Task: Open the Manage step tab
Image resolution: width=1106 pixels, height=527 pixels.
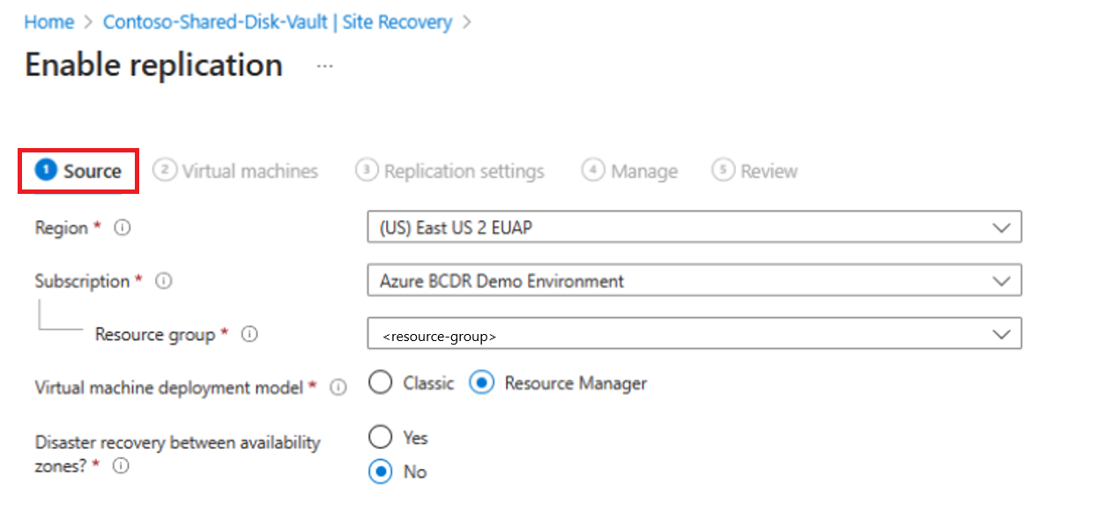Action: [x=630, y=171]
